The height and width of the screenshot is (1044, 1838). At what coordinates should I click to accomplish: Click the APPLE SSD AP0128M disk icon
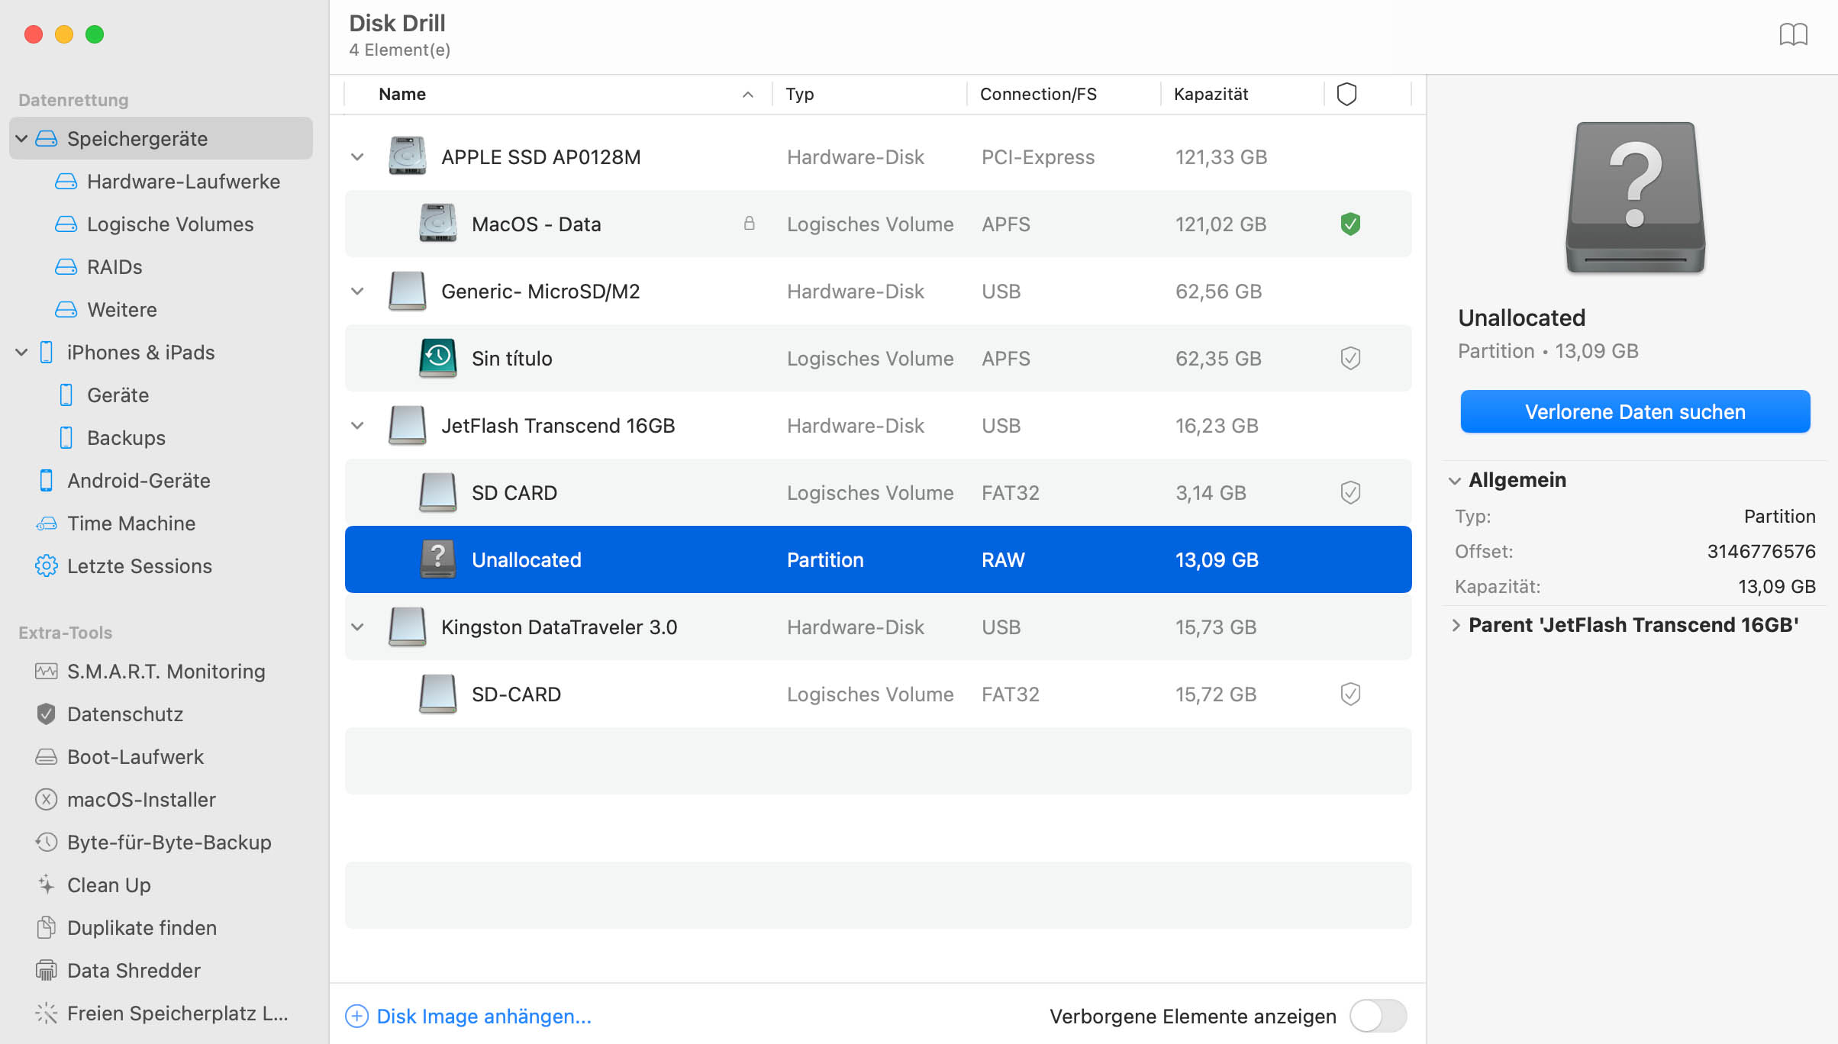(x=407, y=156)
